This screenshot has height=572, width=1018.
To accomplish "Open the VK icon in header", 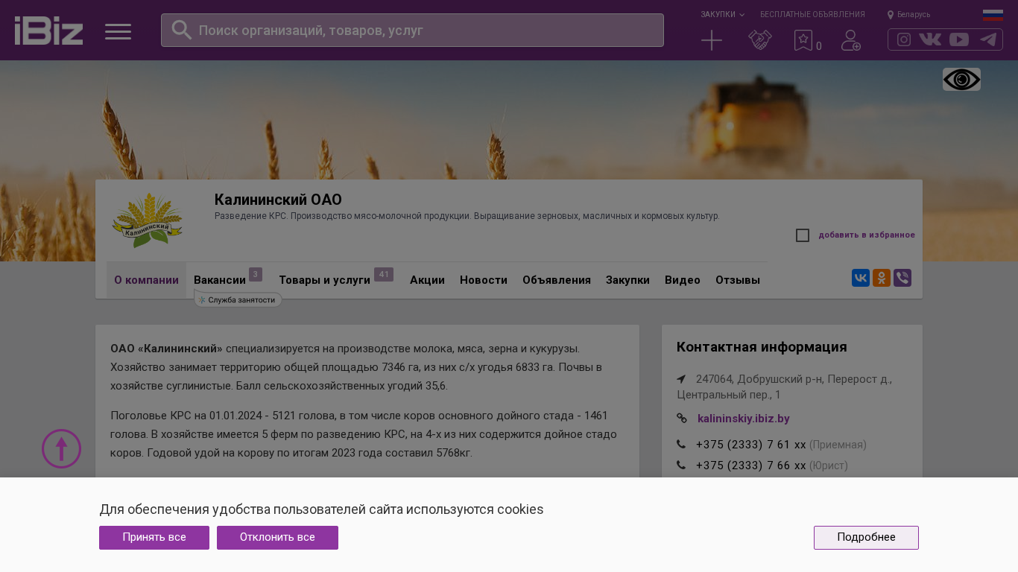I will point(930,39).
